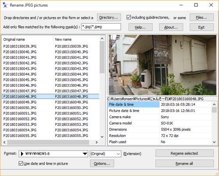This screenshot has width=219, height=176.
Task: Click the 72 x 72 dpi value
Action: click(x=170, y=136)
